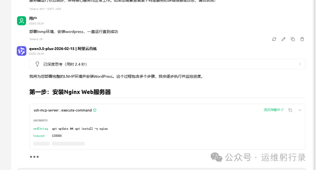Click the cmdString apt install command text

click(80, 128)
